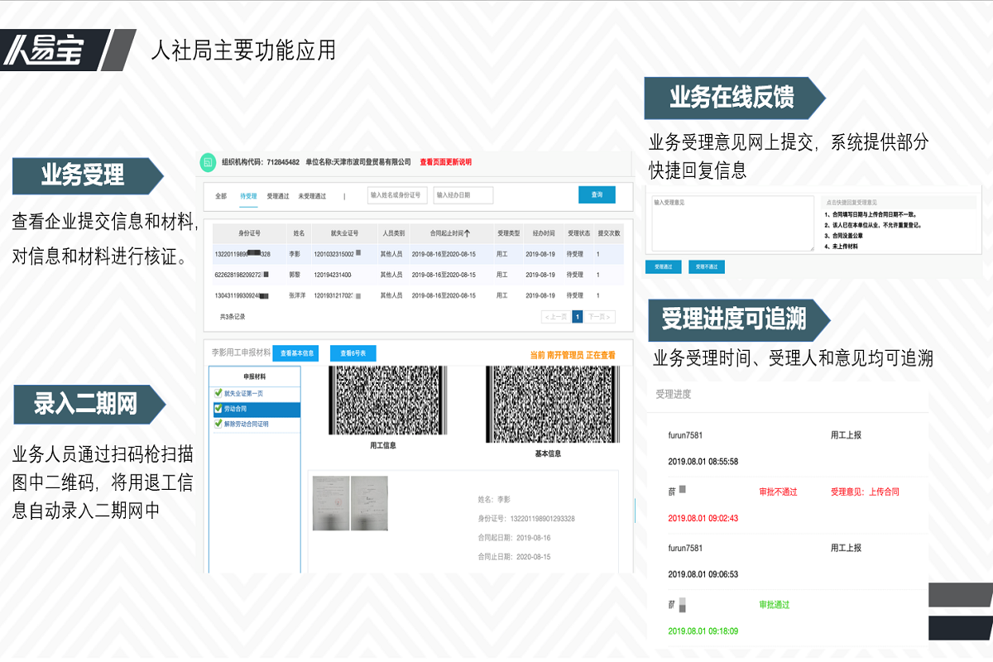
Task: Open the date picker in 输入经办日期 field
Action: coord(464,195)
